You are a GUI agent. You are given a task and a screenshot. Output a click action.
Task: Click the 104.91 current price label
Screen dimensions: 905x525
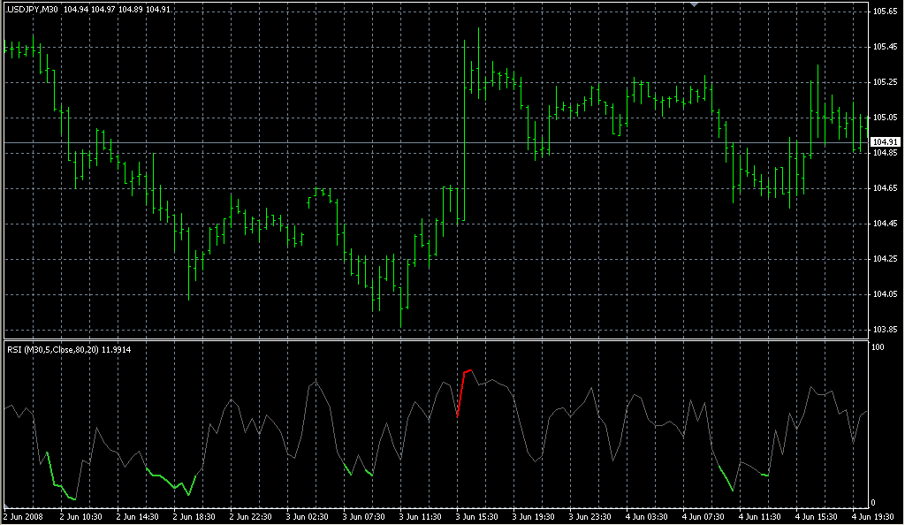click(x=885, y=142)
